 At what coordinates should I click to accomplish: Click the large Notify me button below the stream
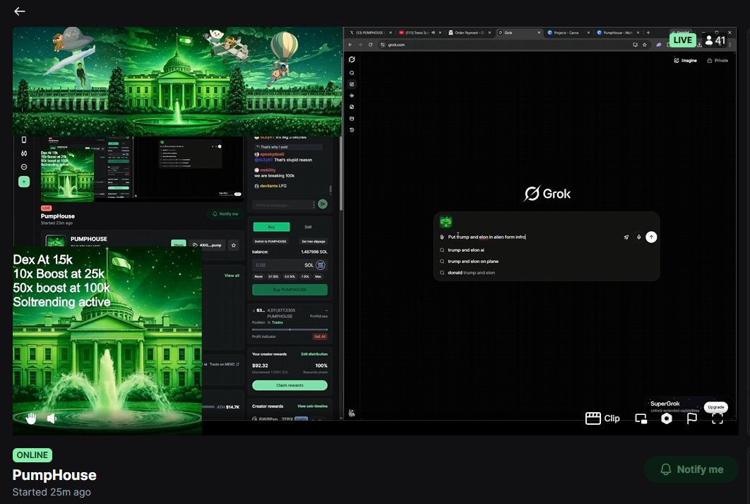tap(691, 469)
